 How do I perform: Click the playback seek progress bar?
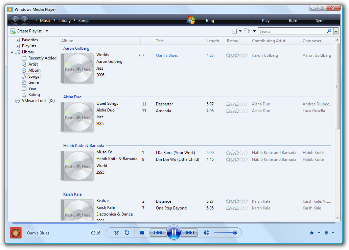(173, 223)
